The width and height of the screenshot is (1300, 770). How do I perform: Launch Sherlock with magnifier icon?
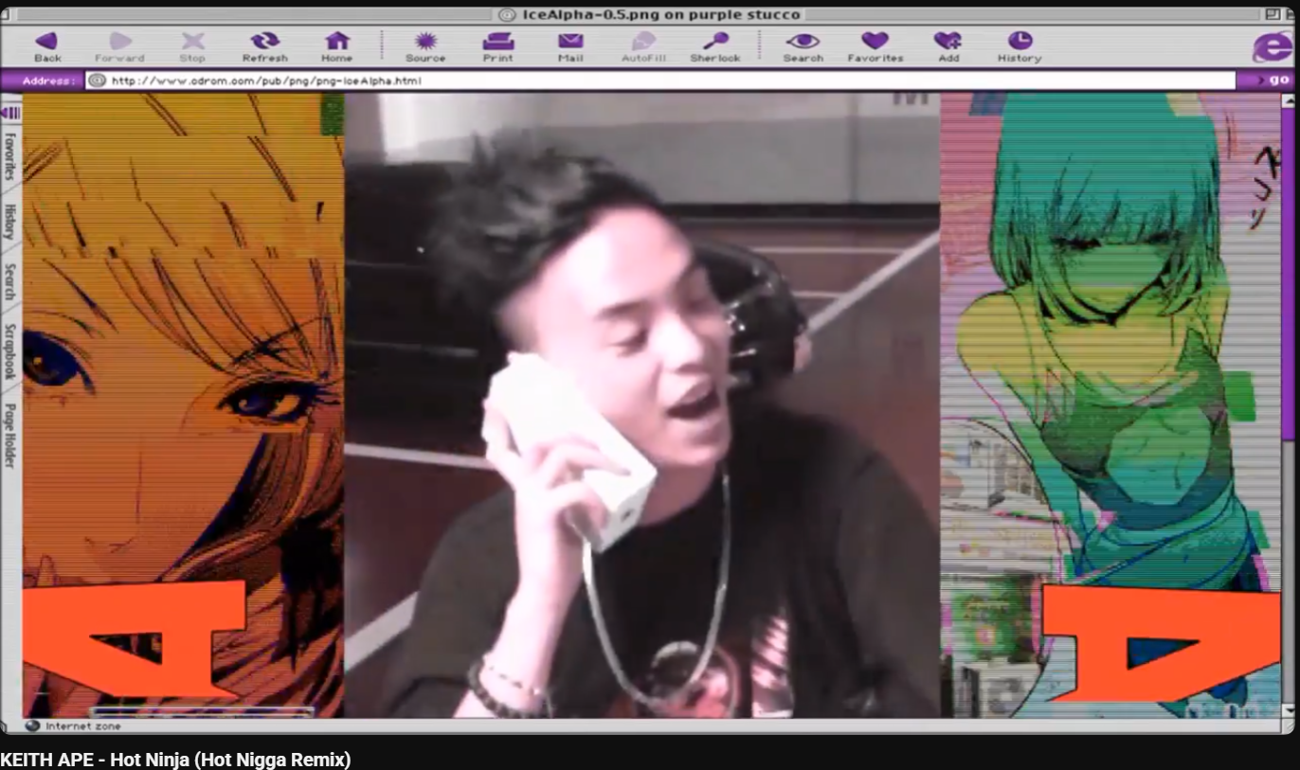pos(715,41)
